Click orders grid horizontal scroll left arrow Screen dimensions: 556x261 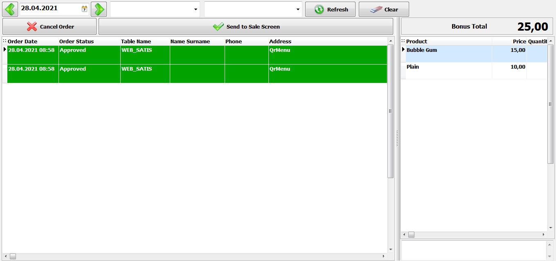[x=5, y=256]
